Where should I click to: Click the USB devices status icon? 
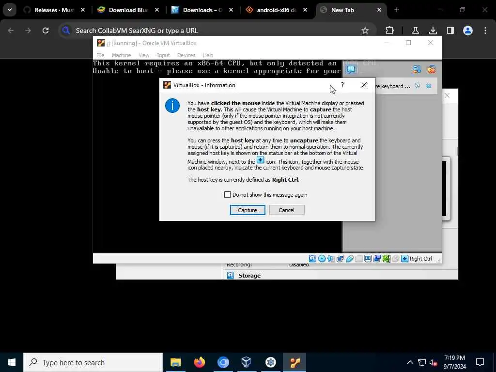click(350, 259)
